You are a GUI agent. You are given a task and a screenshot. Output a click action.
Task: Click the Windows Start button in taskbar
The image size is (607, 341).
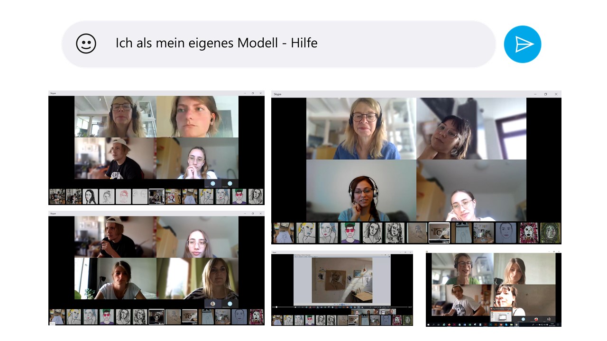pos(429,325)
